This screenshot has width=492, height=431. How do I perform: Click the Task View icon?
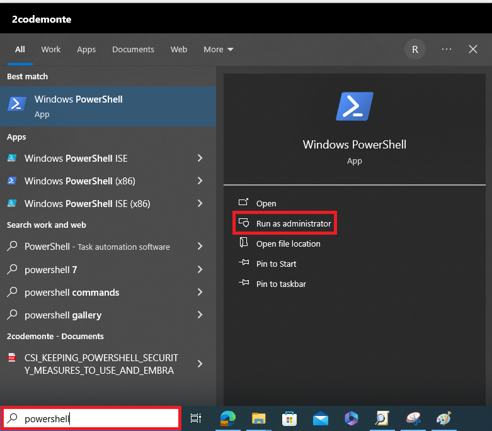pos(196,418)
